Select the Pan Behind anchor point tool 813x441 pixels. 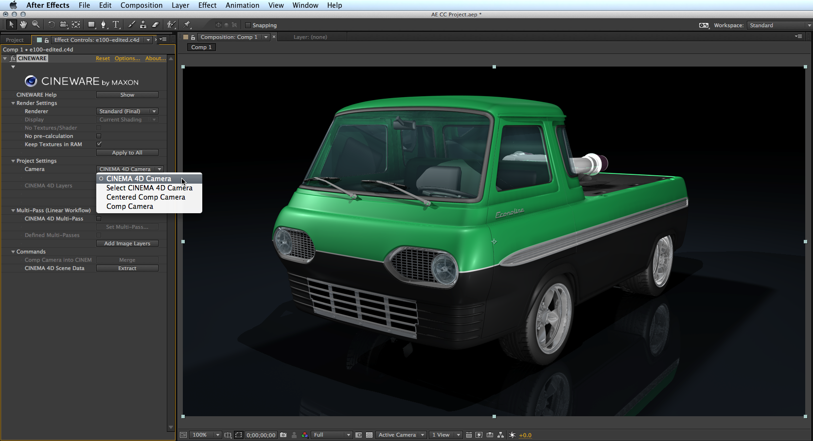[76, 24]
